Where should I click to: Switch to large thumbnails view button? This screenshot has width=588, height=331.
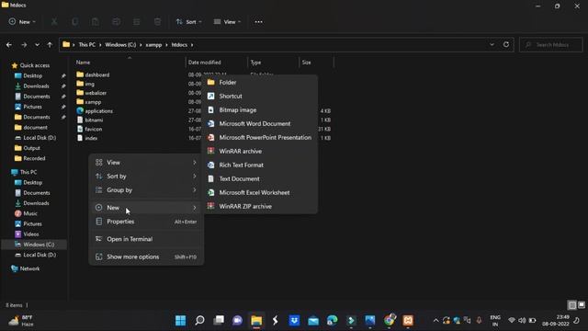tap(582, 305)
